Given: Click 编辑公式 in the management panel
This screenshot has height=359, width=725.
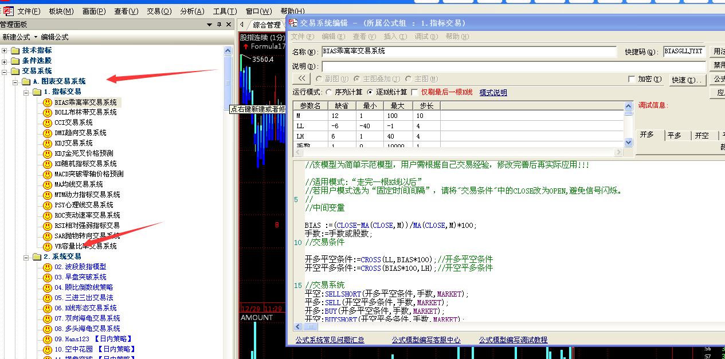Looking at the screenshot, I should [54, 37].
